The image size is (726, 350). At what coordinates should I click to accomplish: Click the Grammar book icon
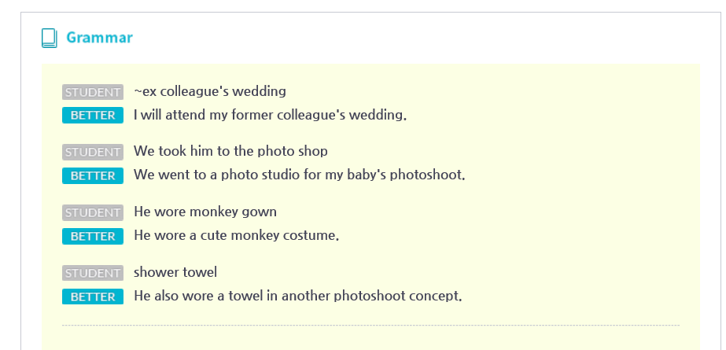click(x=49, y=38)
